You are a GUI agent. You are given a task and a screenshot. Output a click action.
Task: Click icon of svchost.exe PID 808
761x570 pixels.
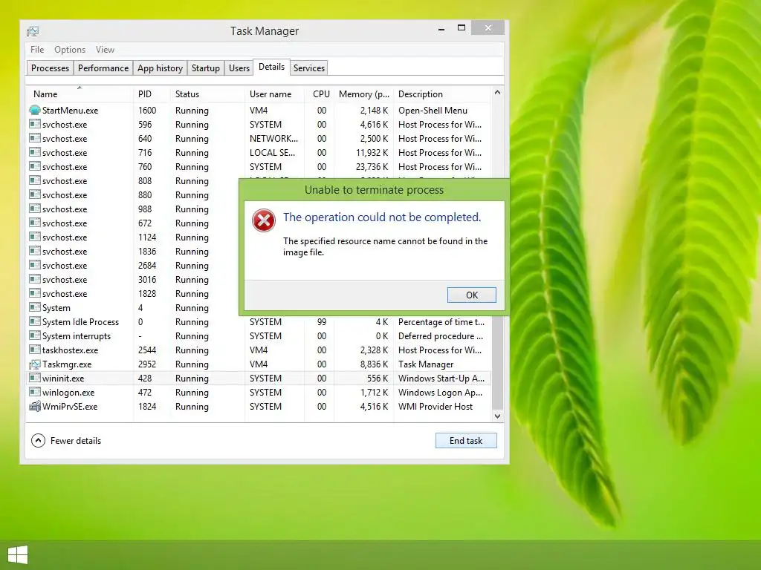[34, 180]
